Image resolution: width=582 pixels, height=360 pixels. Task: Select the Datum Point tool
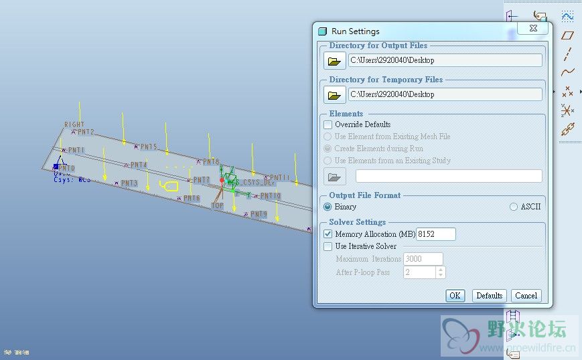pos(567,90)
